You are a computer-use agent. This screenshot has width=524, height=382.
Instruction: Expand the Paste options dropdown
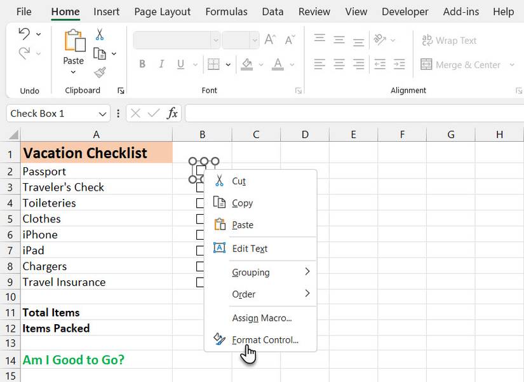[x=74, y=72]
